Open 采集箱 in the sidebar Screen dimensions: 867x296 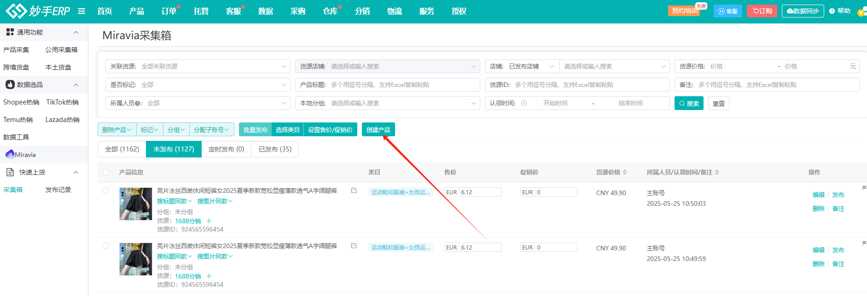click(x=13, y=190)
